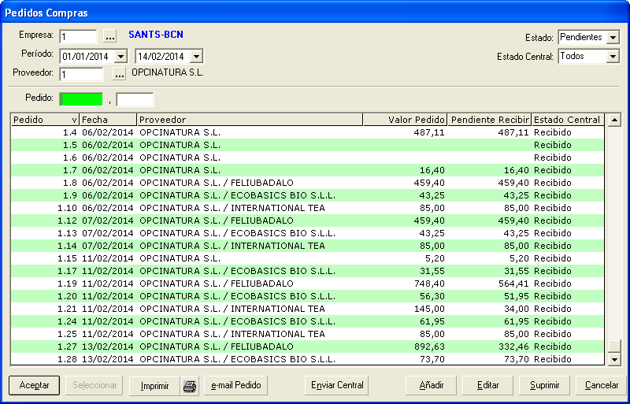This screenshot has width=630, height=404.
Task: Select order row 1.7
Action: click(307, 170)
